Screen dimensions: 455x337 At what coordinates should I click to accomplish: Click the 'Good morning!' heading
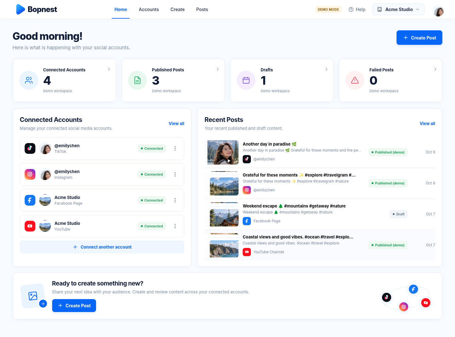click(47, 36)
